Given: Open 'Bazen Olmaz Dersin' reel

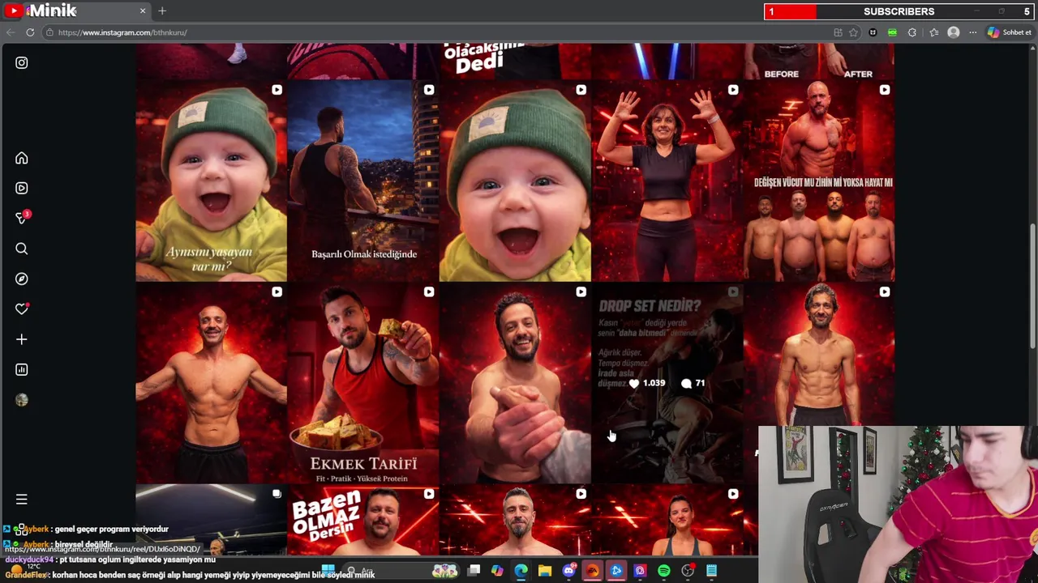Looking at the screenshot, I should pyautogui.click(x=363, y=520).
